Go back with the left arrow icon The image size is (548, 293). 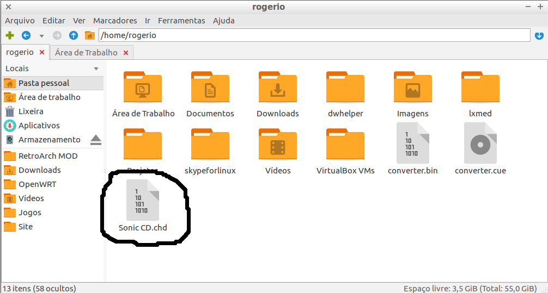pos(26,35)
